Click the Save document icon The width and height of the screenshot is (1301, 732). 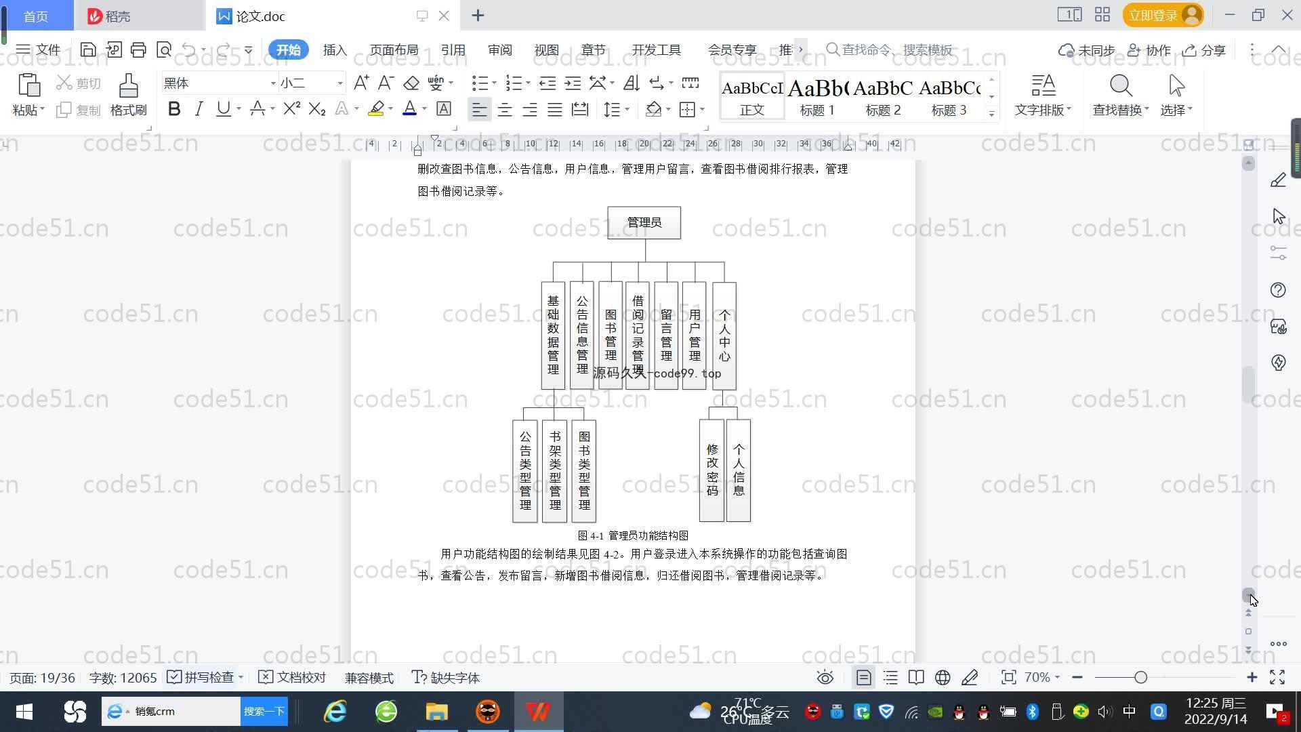pos(88,49)
